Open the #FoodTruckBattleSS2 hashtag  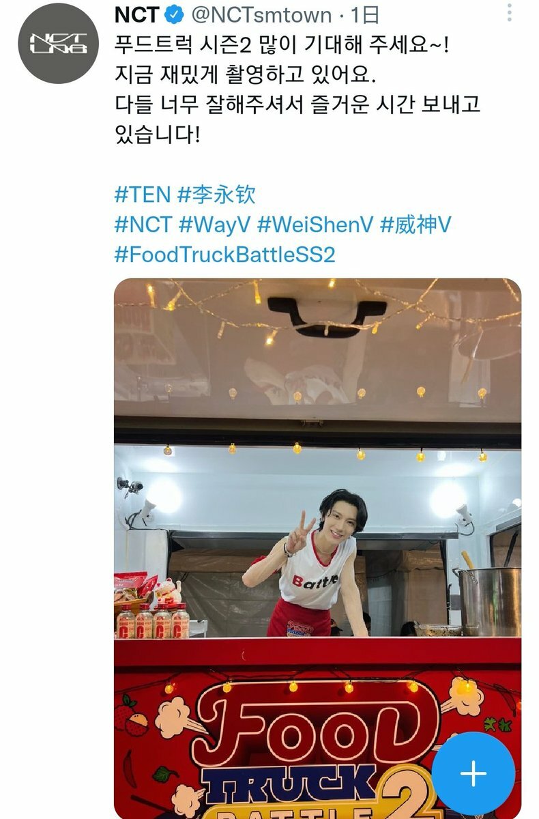pos(225,255)
